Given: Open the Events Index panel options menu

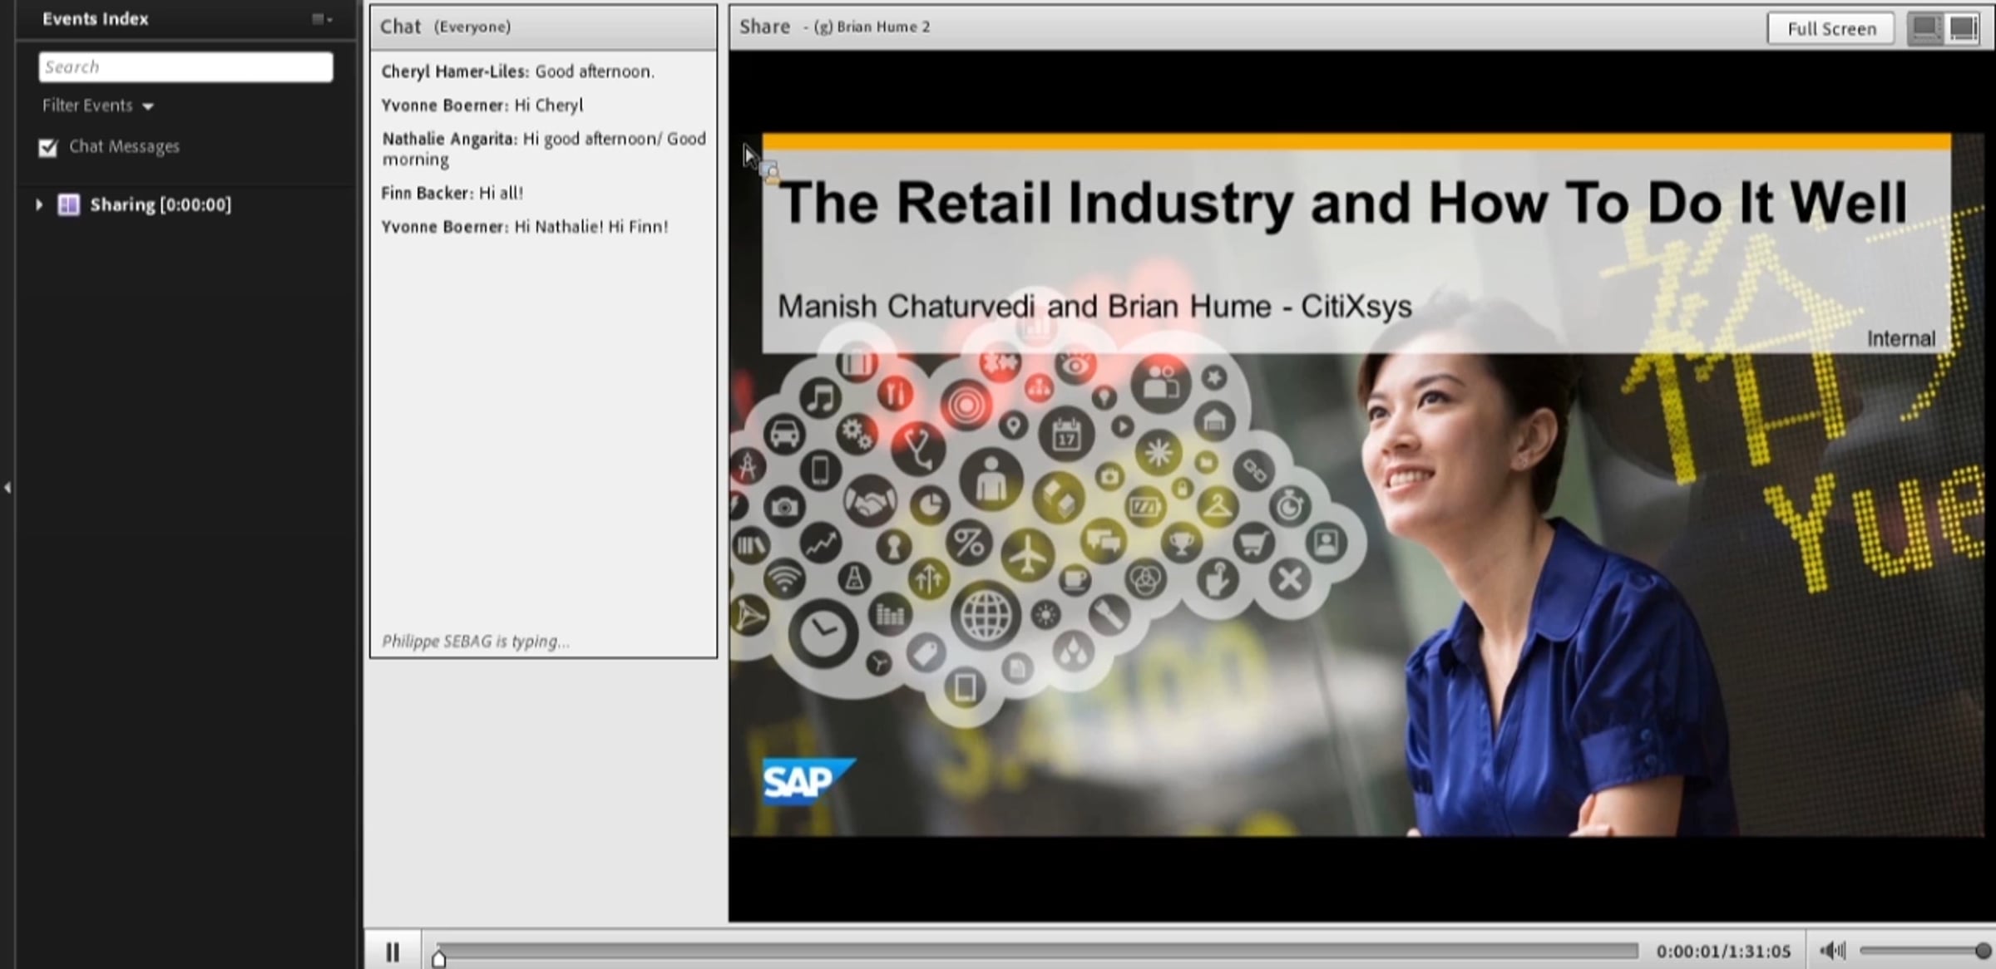Looking at the screenshot, I should [322, 19].
